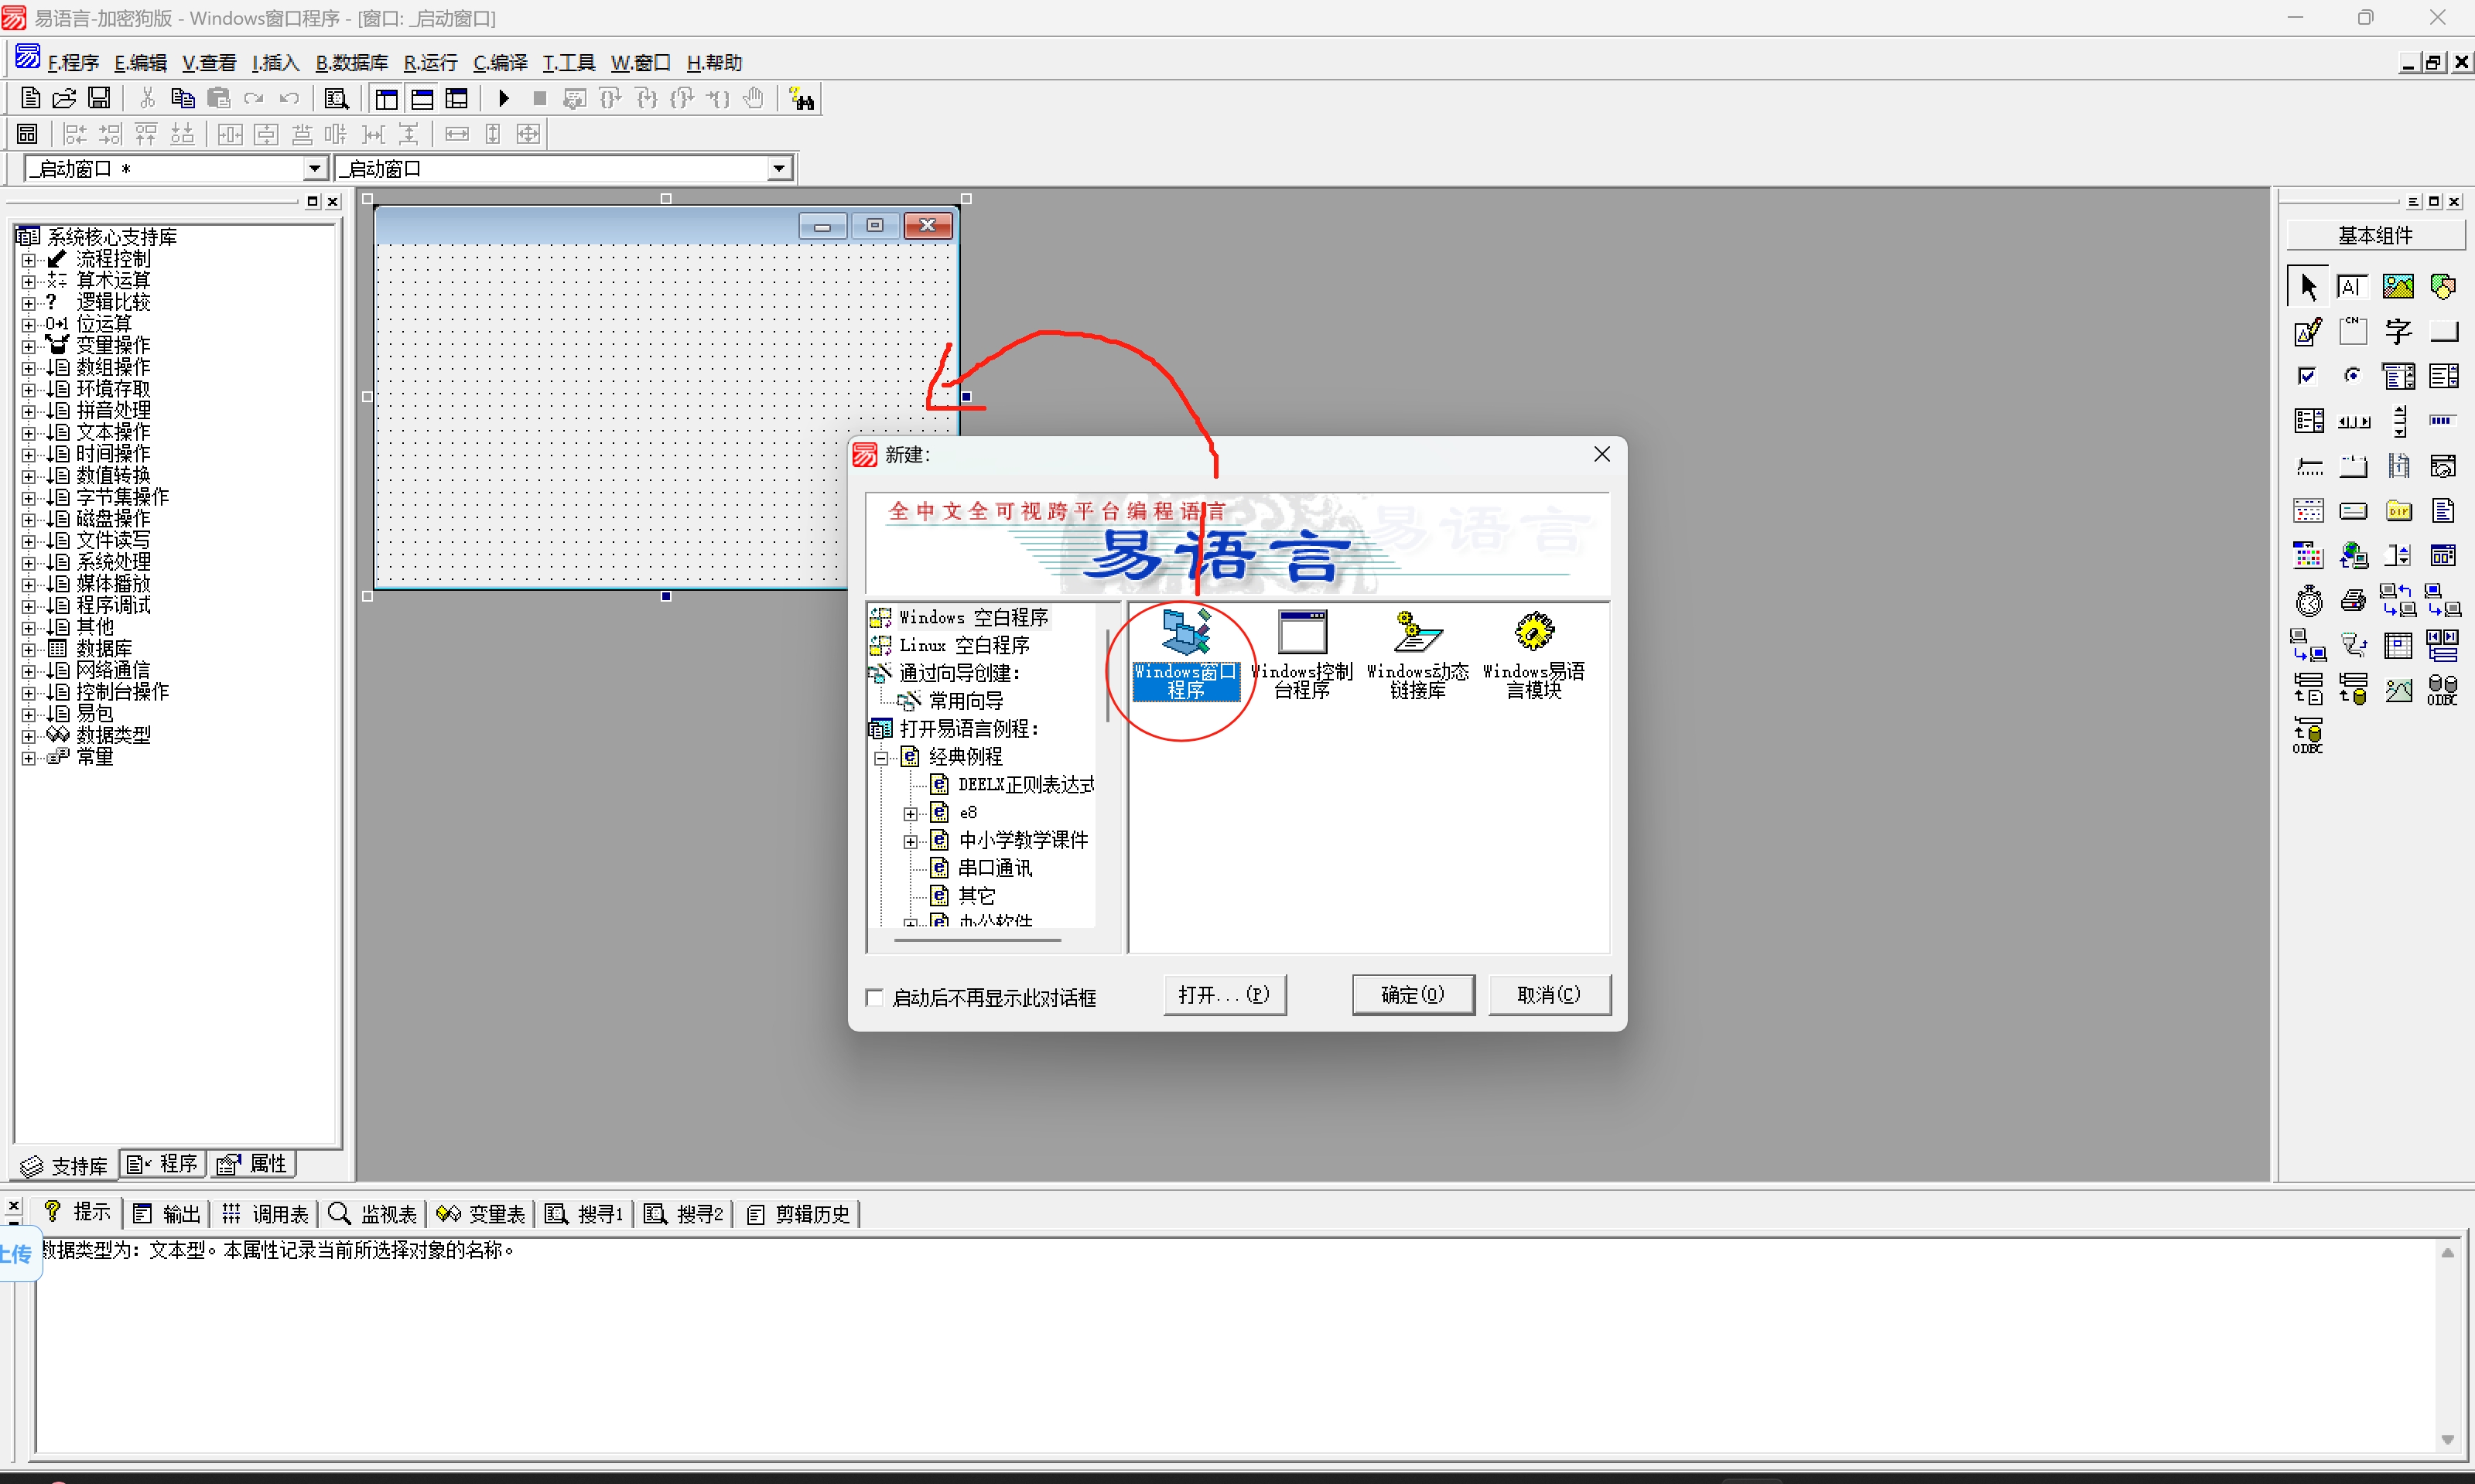Click the hand tool toolbar icon

coord(754,98)
